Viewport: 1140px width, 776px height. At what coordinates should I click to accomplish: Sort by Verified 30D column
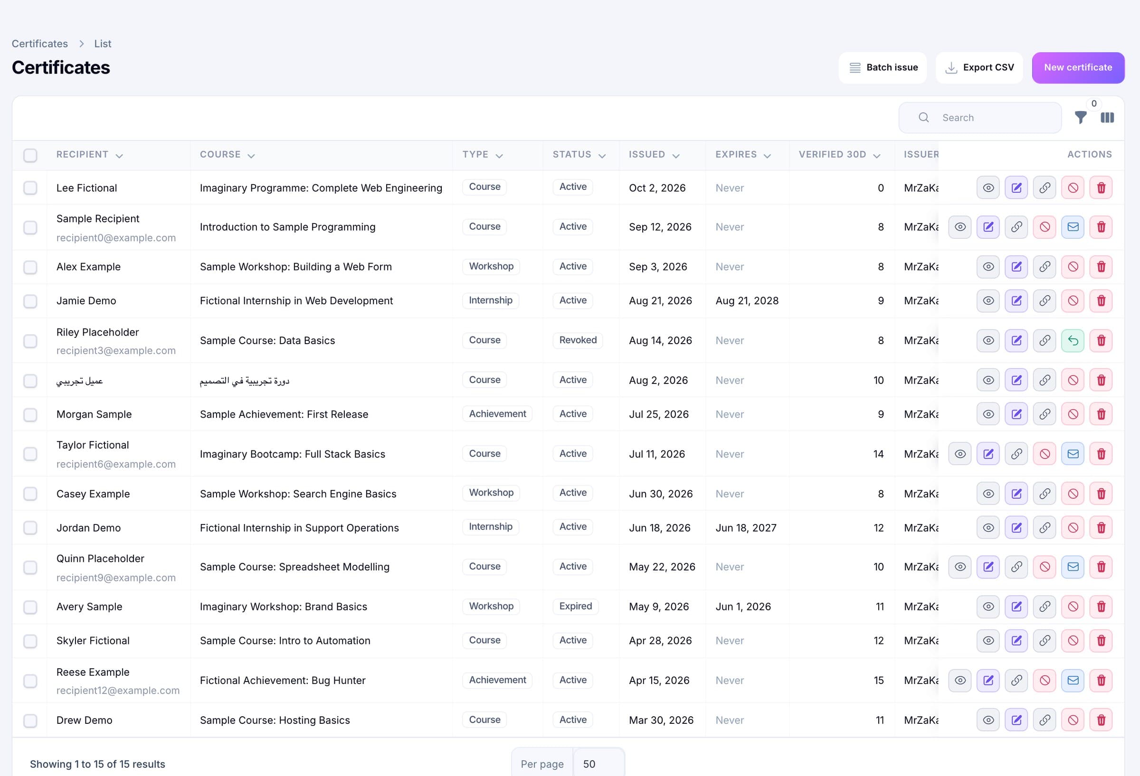(x=839, y=154)
